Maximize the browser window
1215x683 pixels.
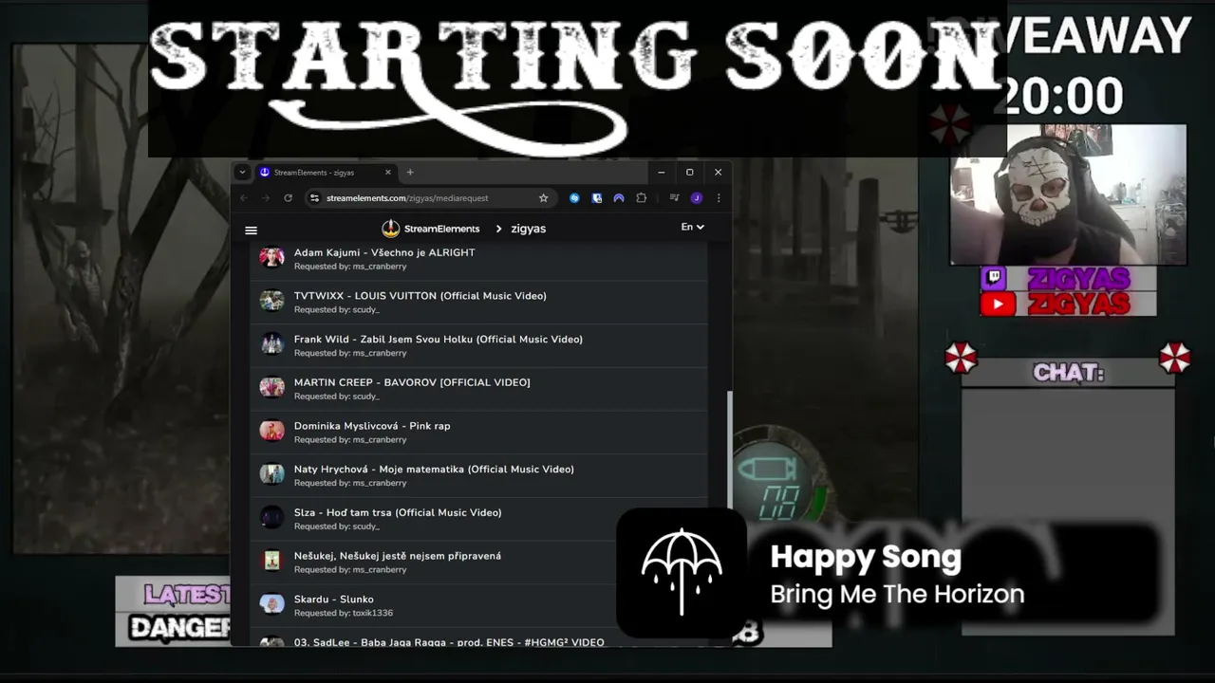click(x=690, y=173)
